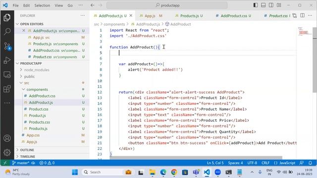The width and height of the screenshot is (317, 178).
Task: Open the Windows Start menu
Action: click(x=75, y=172)
